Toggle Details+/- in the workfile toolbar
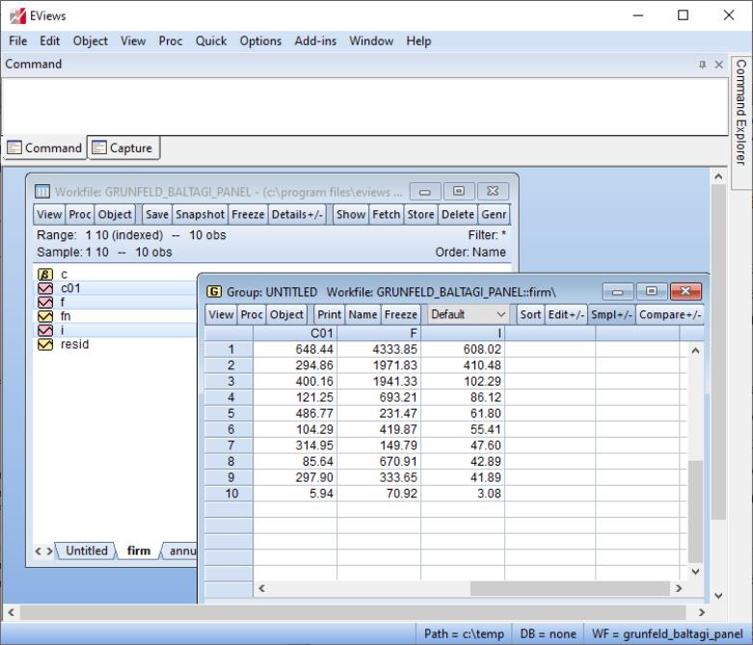This screenshot has width=753, height=645. click(x=300, y=214)
